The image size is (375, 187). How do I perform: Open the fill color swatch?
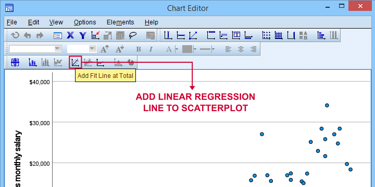click(187, 49)
